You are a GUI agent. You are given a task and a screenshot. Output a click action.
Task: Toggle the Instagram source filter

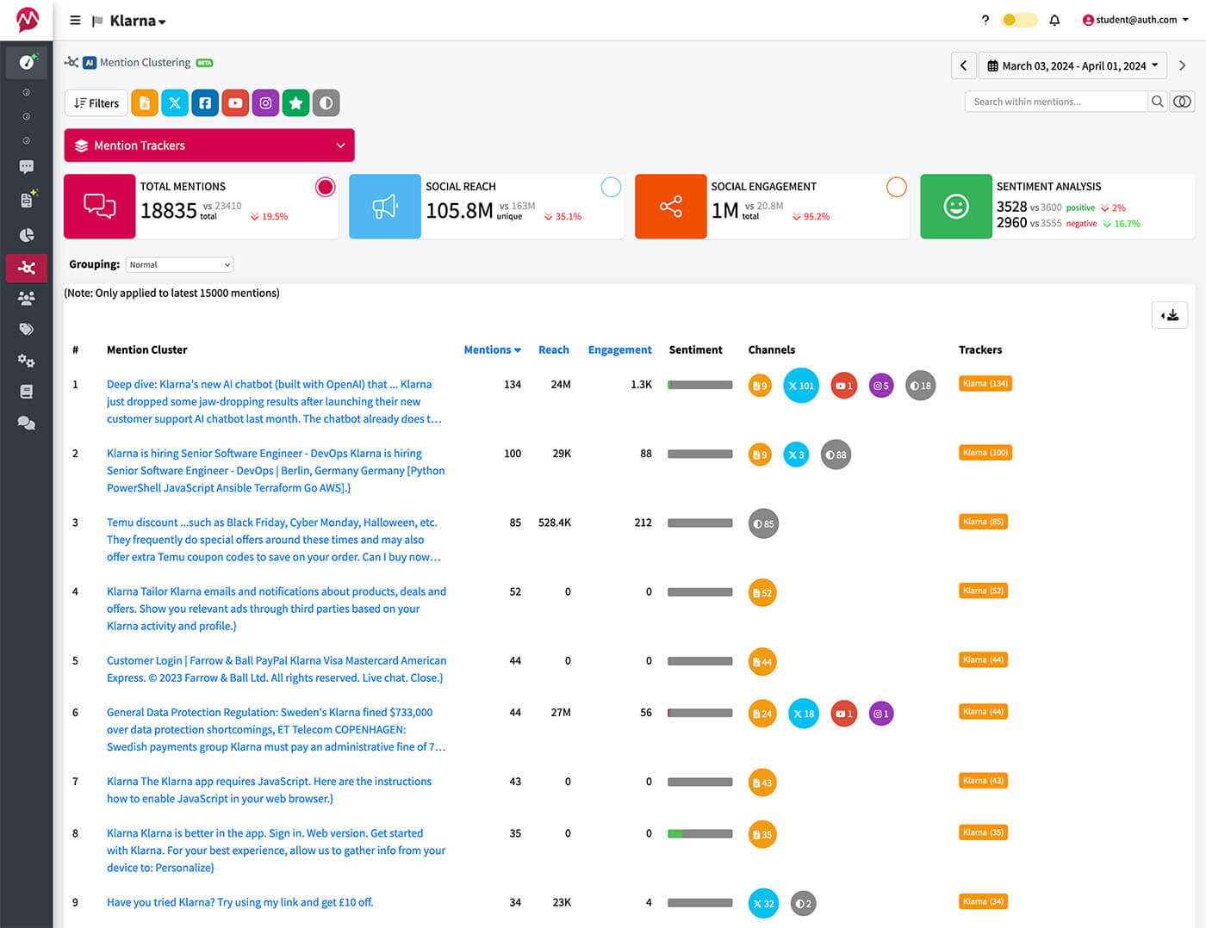click(265, 103)
